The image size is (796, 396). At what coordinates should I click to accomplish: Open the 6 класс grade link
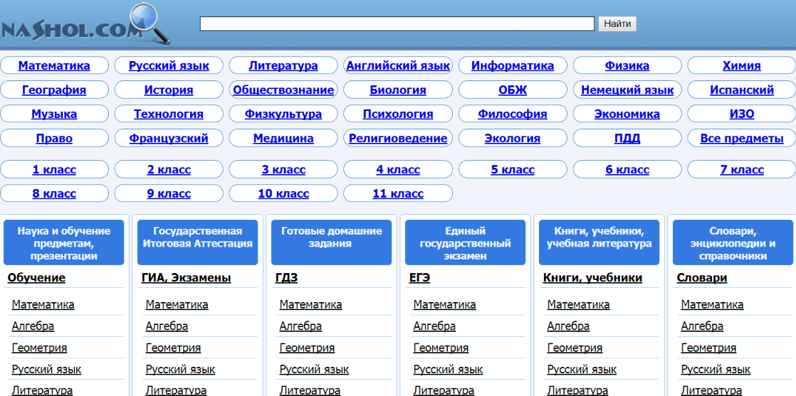point(627,170)
